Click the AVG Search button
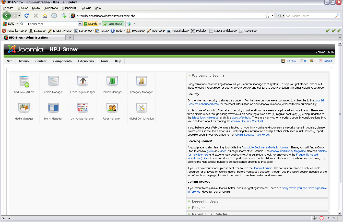 (90, 24)
